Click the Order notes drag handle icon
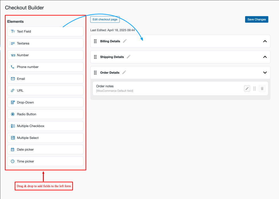The height and width of the screenshot is (199, 279). (x=255, y=89)
